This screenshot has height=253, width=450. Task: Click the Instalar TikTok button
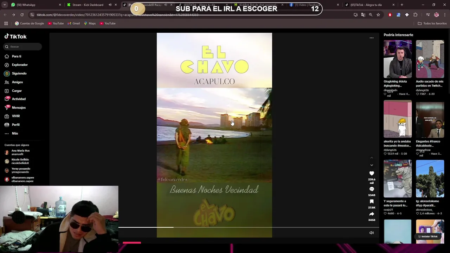tap(428, 236)
